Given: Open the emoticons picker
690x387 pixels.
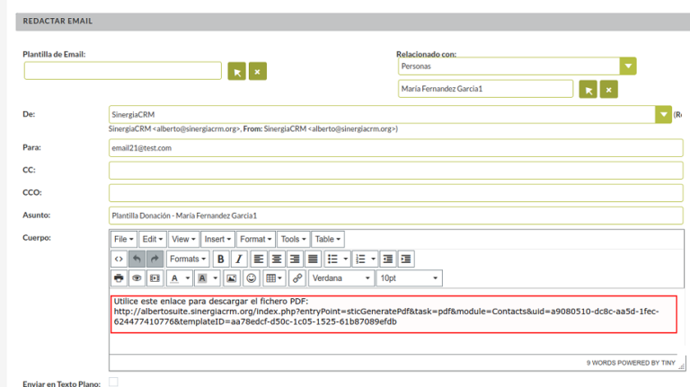Looking at the screenshot, I should [252, 278].
